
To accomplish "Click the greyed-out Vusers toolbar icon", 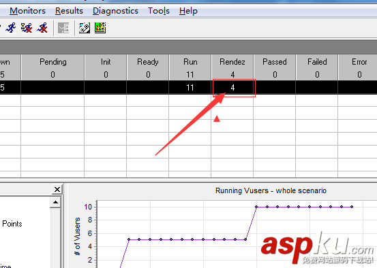I will (63, 28).
